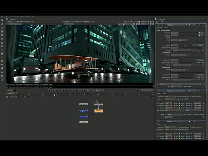Open the Time nodes clock icon
This screenshot has width=208, height=156.
(2, 28)
